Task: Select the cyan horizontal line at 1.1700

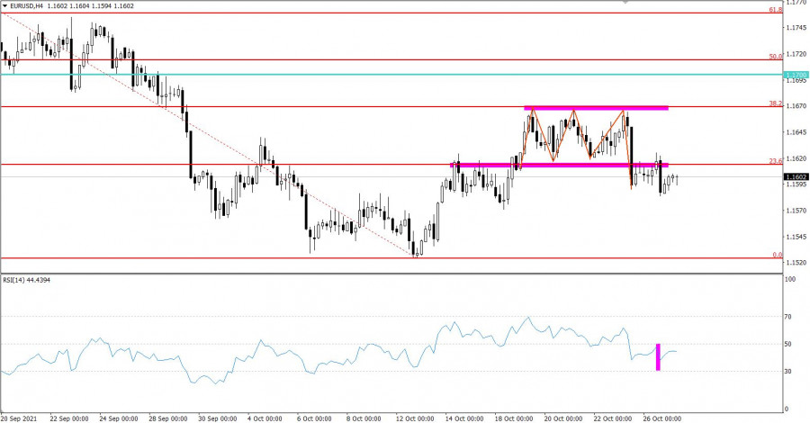Action: 391,75
